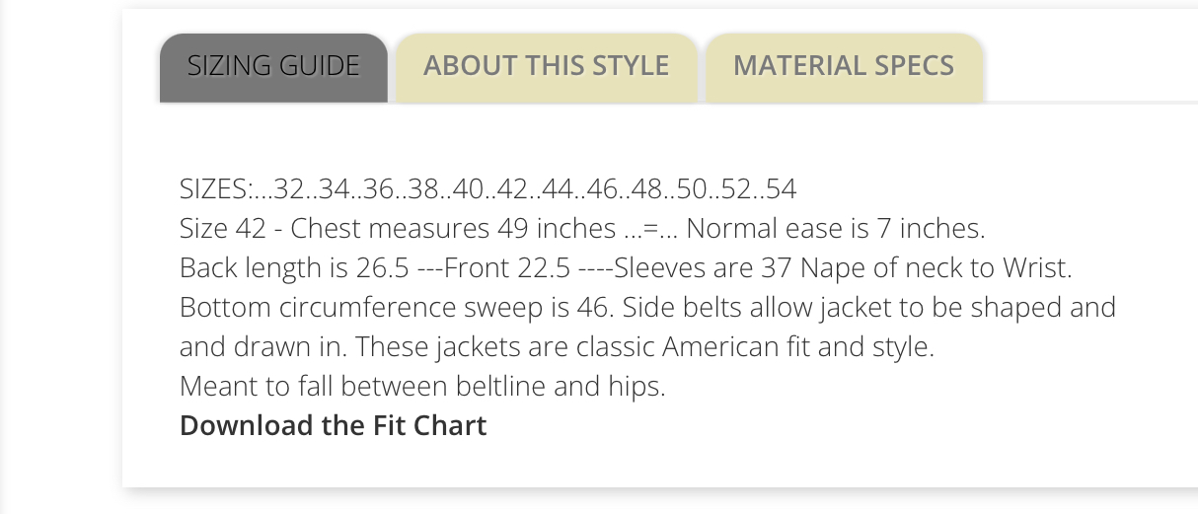This screenshot has height=514, width=1198.
Task: Select the Material Specs tab
Action: click(844, 68)
